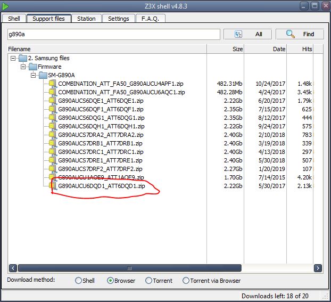The width and height of the screenshot is (331, 302).
Task: Select file G890AUCS7DRF2_ATT7DRF2.zip
Action: (x=100, y=169)
